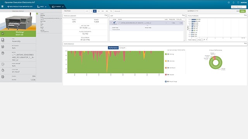Toggle the Recipe Change ring marker
248x139 pixels.
tap(166, 81)
